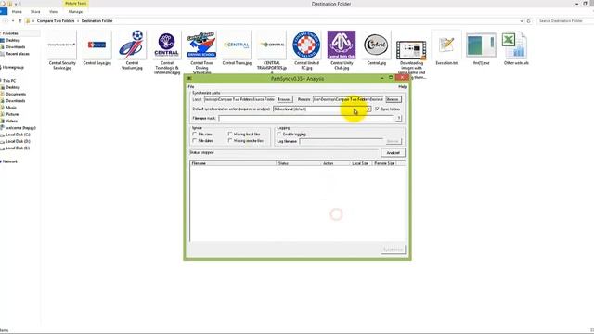594x334 pixels.
Task: Click filename mask help question button
Action: click(x=398, y=118)
